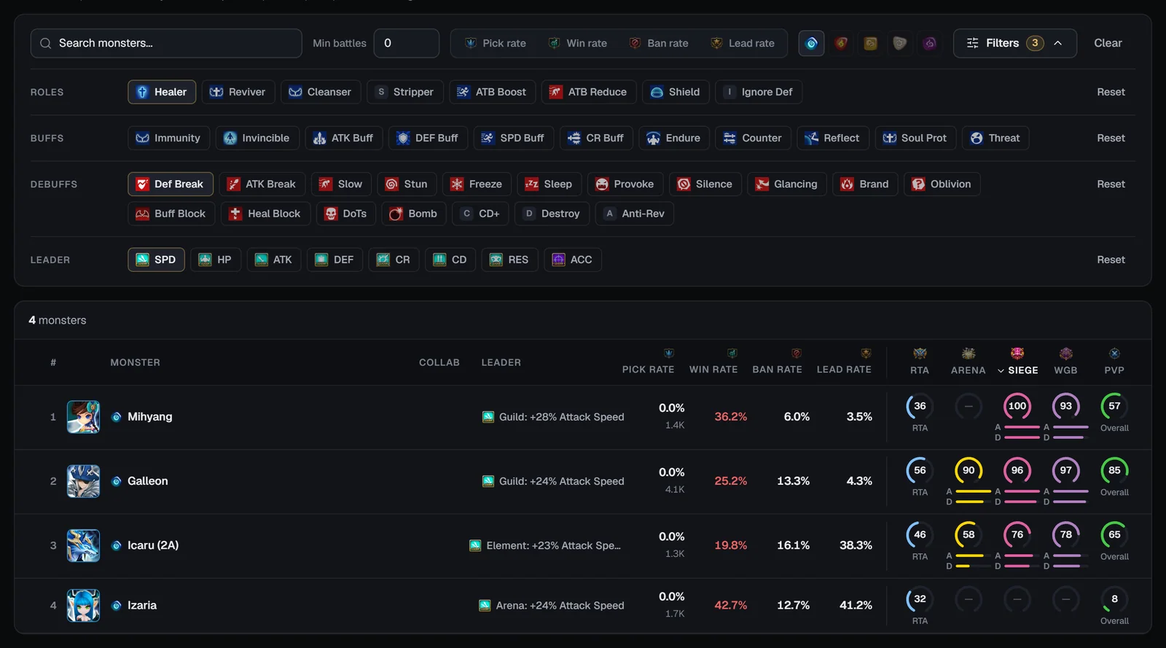1166x648 pixels.
Task: Disable the Def Break debuff filter
Action: coord(171,184)
